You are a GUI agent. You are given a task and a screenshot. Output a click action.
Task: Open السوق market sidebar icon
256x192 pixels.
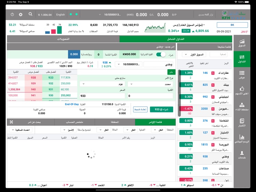pos(242,43)
